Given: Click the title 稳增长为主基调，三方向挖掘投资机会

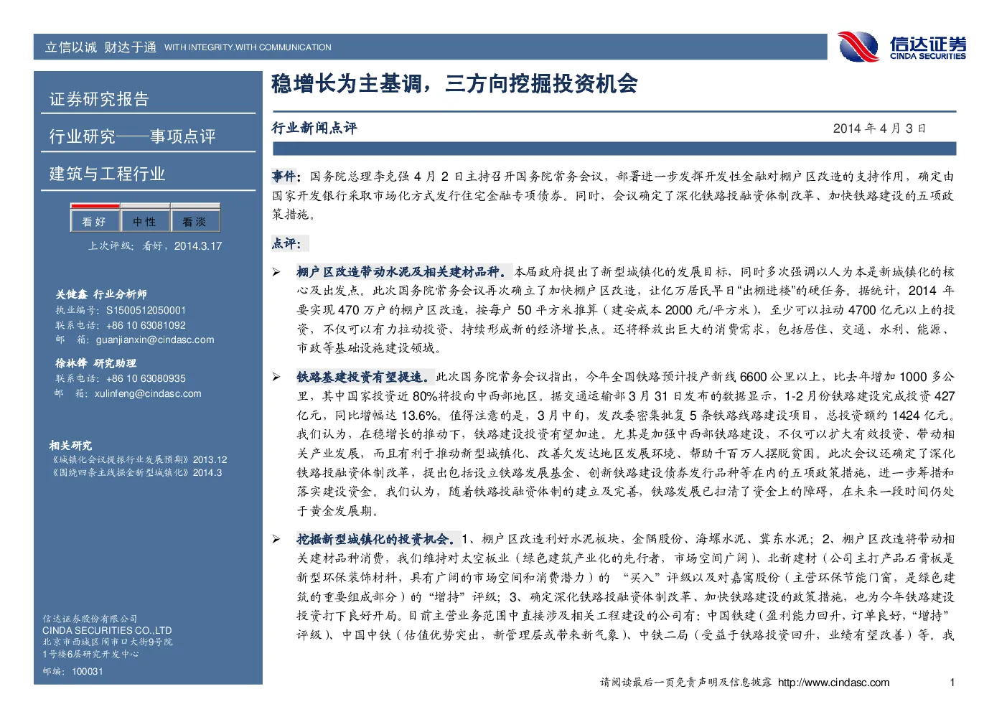Looking at the screenshot, I should pyautogui.click(x=454, y=84).
